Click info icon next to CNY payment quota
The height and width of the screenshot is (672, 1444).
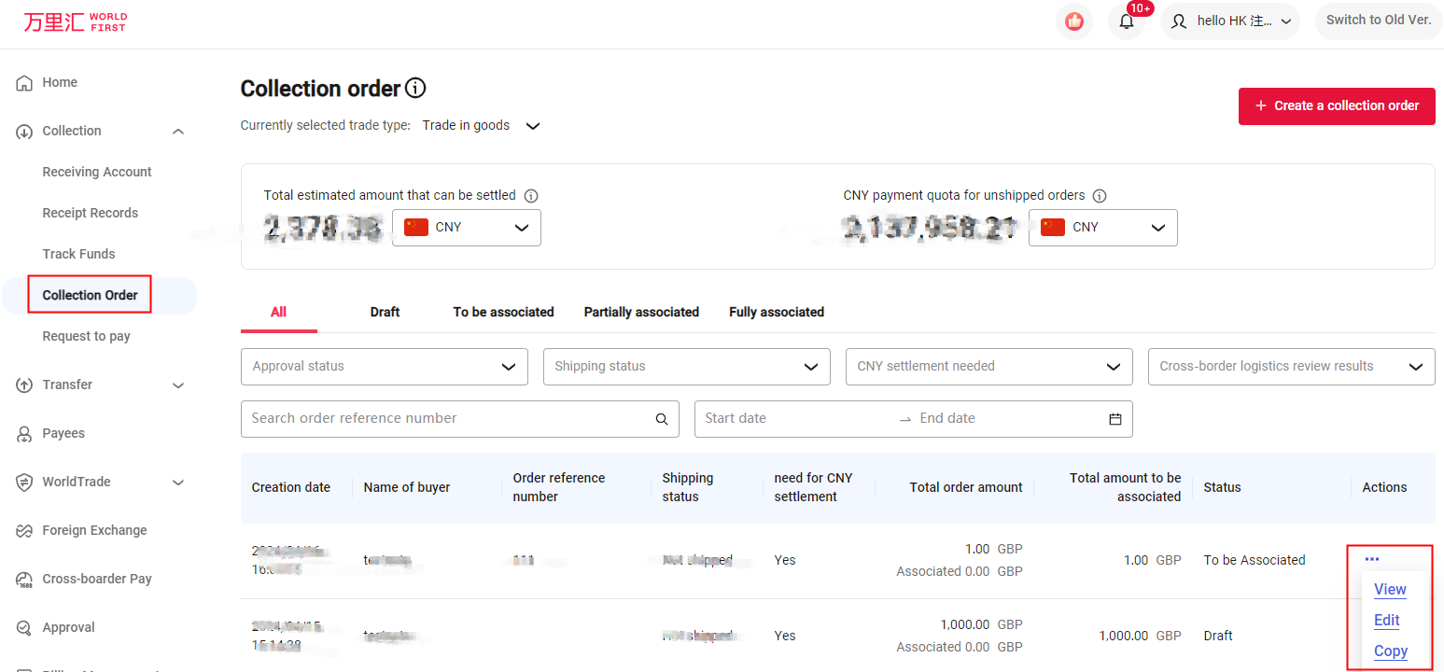click(1100, 196)
